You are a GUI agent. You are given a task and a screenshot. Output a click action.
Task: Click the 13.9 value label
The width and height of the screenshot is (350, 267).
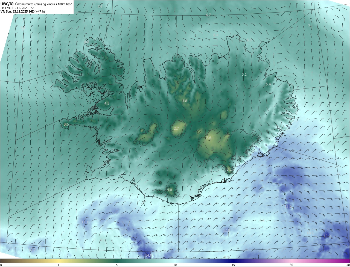click(x=327, y=236)
